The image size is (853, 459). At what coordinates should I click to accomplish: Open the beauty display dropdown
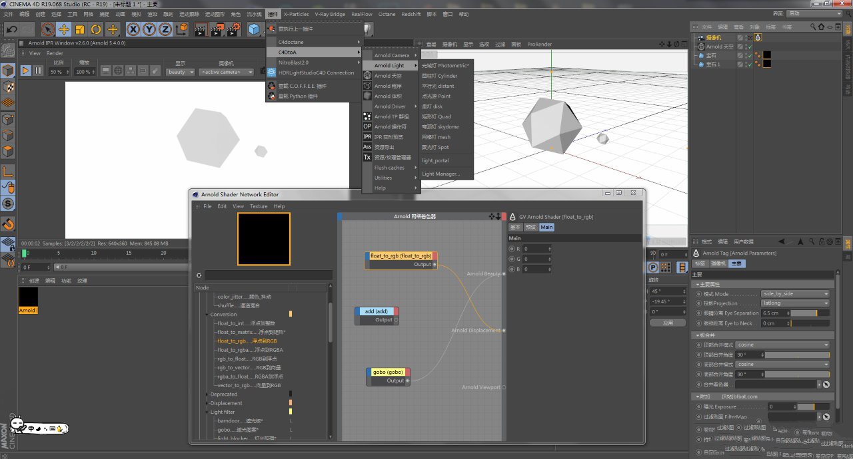180,72
